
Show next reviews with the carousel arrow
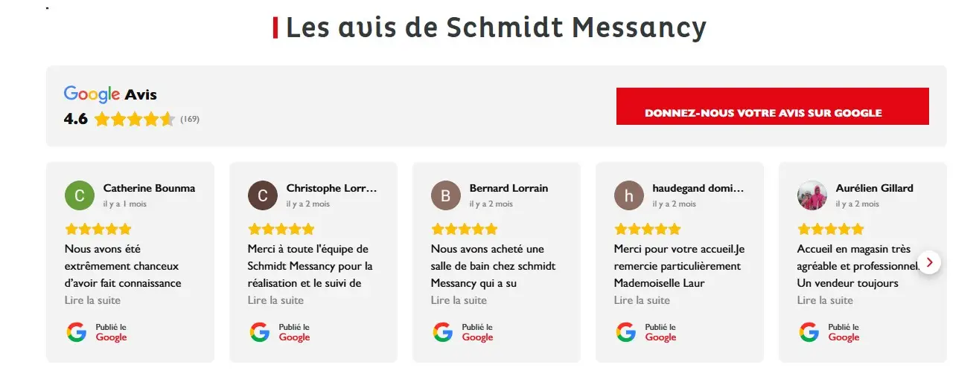[930, 262]
